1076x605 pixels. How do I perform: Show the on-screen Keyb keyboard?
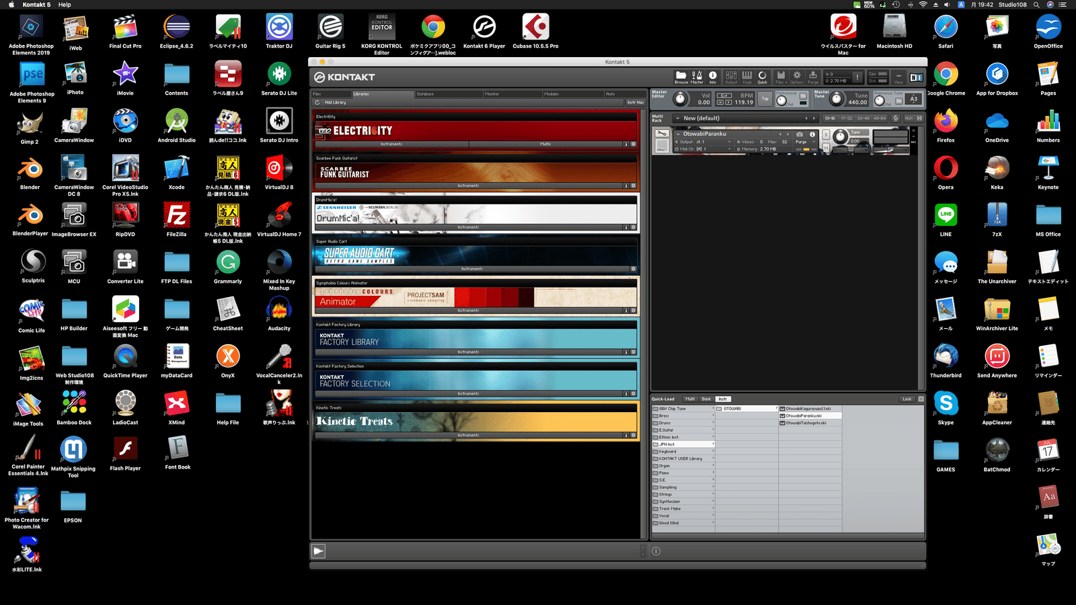click(x=747, y=78)
